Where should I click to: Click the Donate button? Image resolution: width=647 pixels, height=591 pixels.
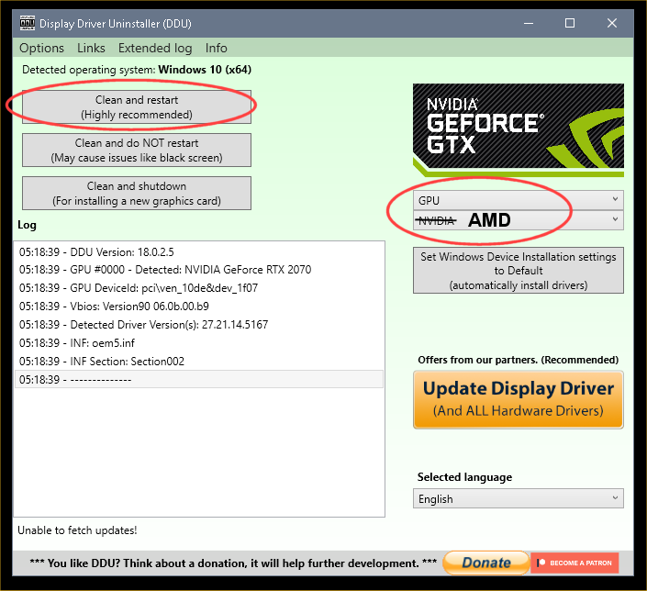(x=486, y=563)
